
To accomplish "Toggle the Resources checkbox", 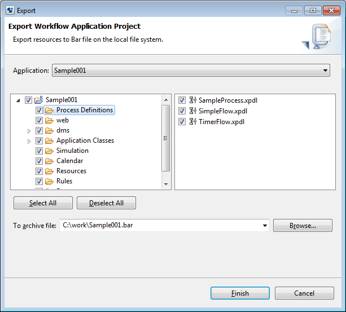I will click(x=39, y=171).
